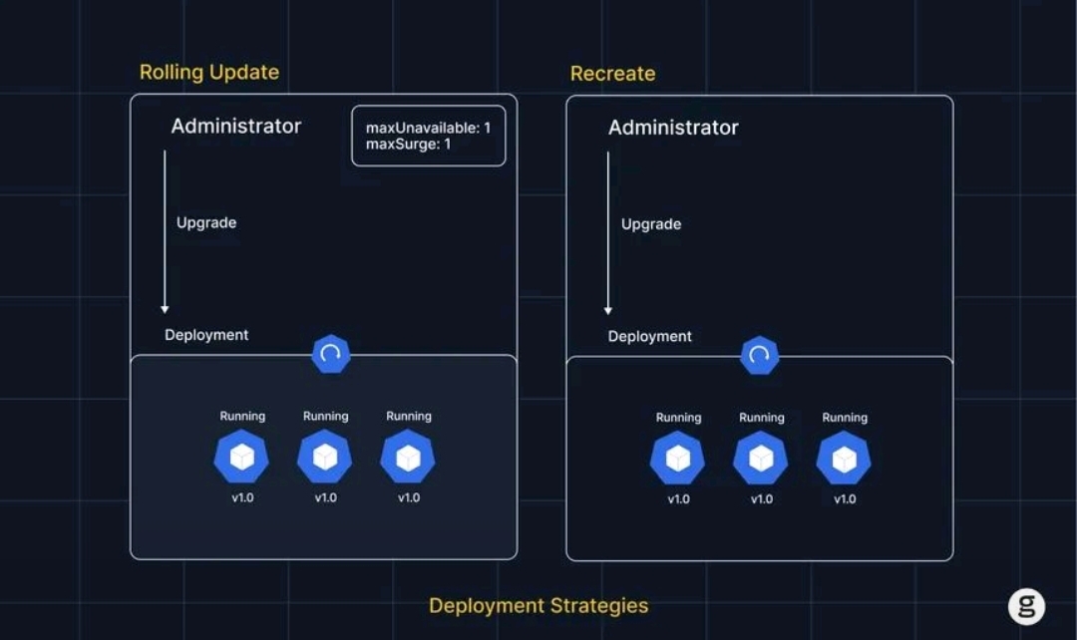The height and width of the screenshot is (640, 1077).
Task: Click the upgrade arrow line in Recreate panel
Action: pyautogui.click(x=608, y=231)
